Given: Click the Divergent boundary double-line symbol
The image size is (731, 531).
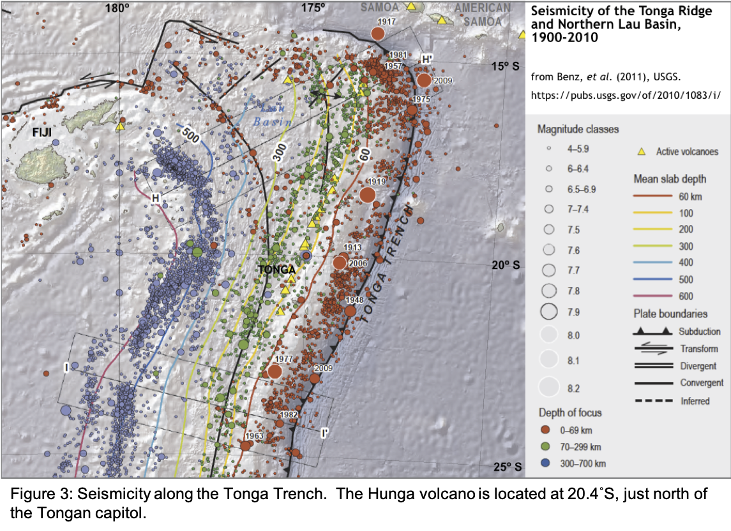Looking at the screenshot, I should tap(652, 366).
